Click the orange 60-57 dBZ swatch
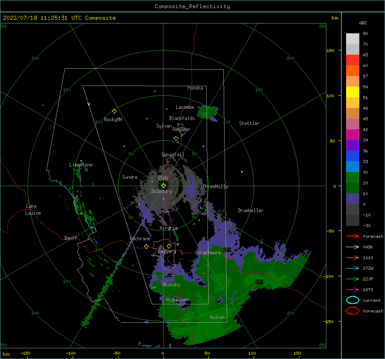Viewport: 385px width, 359px height. click(352, 71)
